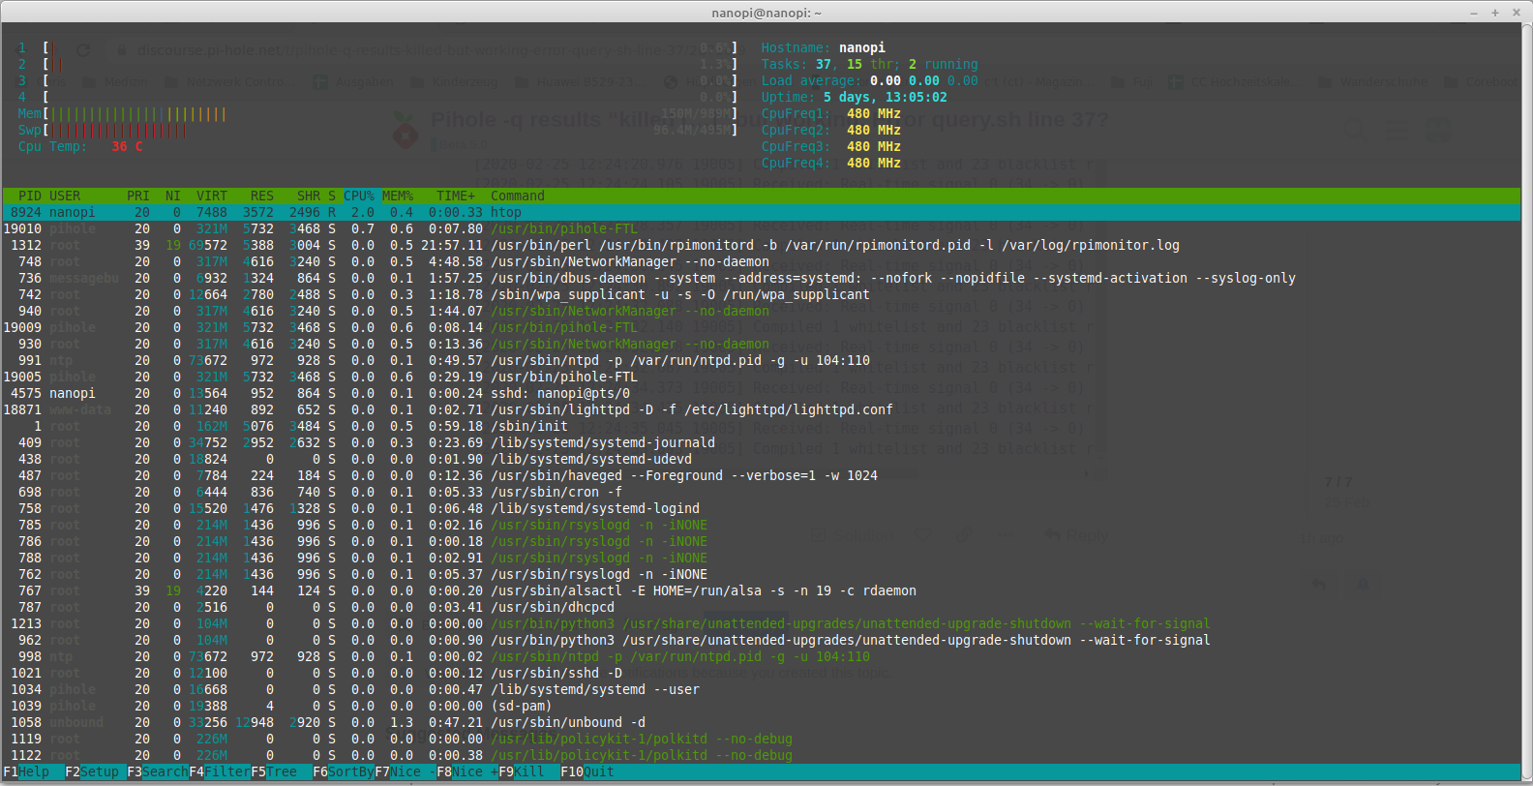Select the /sbin/init process row
Screen dimensions: 1533x786
(x=762, y=426)
